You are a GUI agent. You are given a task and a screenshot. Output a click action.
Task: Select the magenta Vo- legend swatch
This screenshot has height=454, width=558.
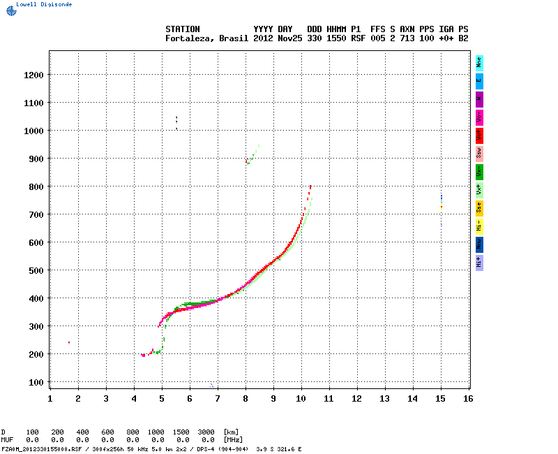(x=479, y=117)
